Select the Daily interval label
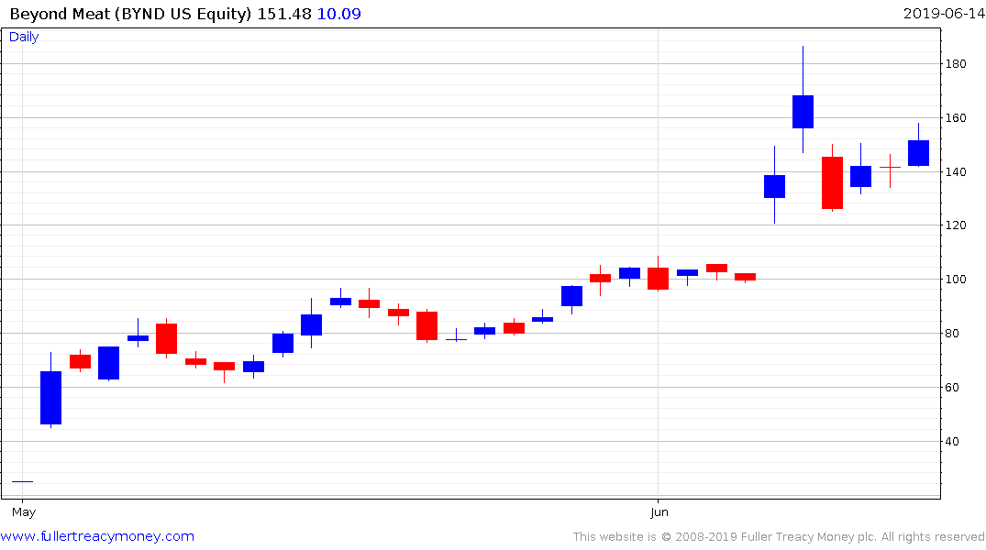 [24, 37]
